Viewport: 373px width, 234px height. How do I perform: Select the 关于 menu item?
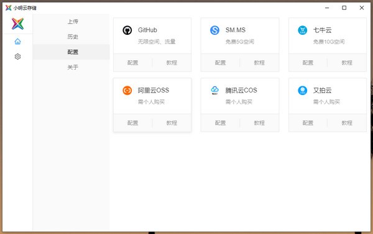coord(73,67)
